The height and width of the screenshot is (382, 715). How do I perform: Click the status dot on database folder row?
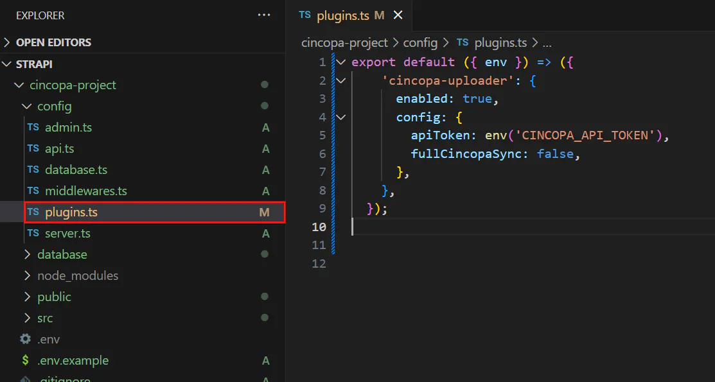click(x=265, y=254)
